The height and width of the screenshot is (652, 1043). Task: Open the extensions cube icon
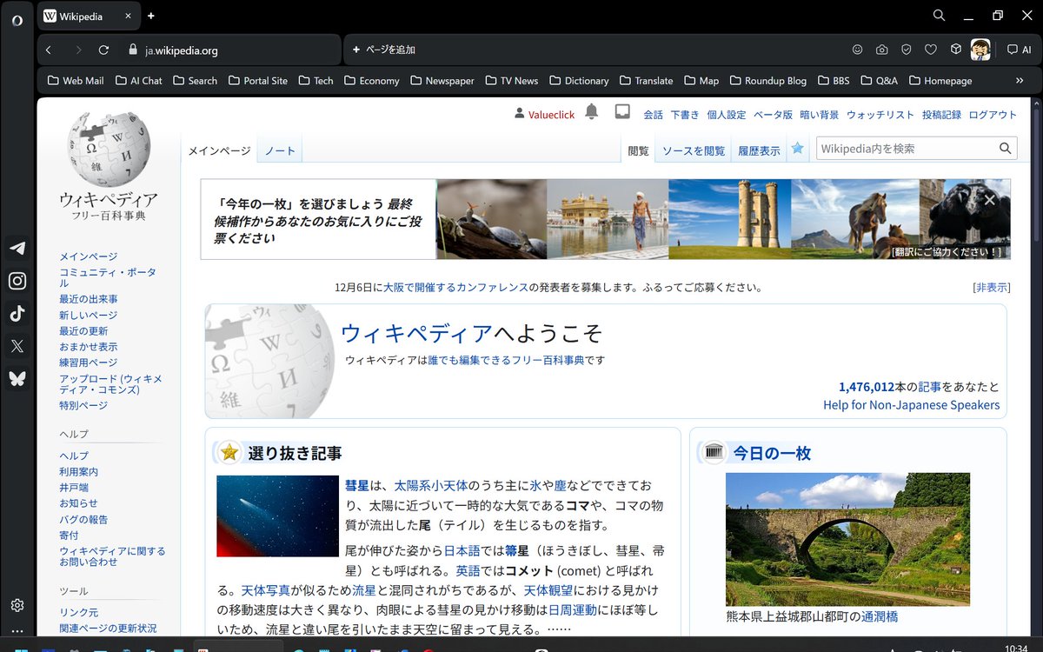coord(955,50)
